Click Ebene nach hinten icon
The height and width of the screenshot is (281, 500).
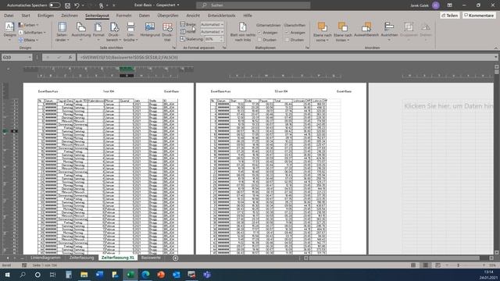[343, 27]
